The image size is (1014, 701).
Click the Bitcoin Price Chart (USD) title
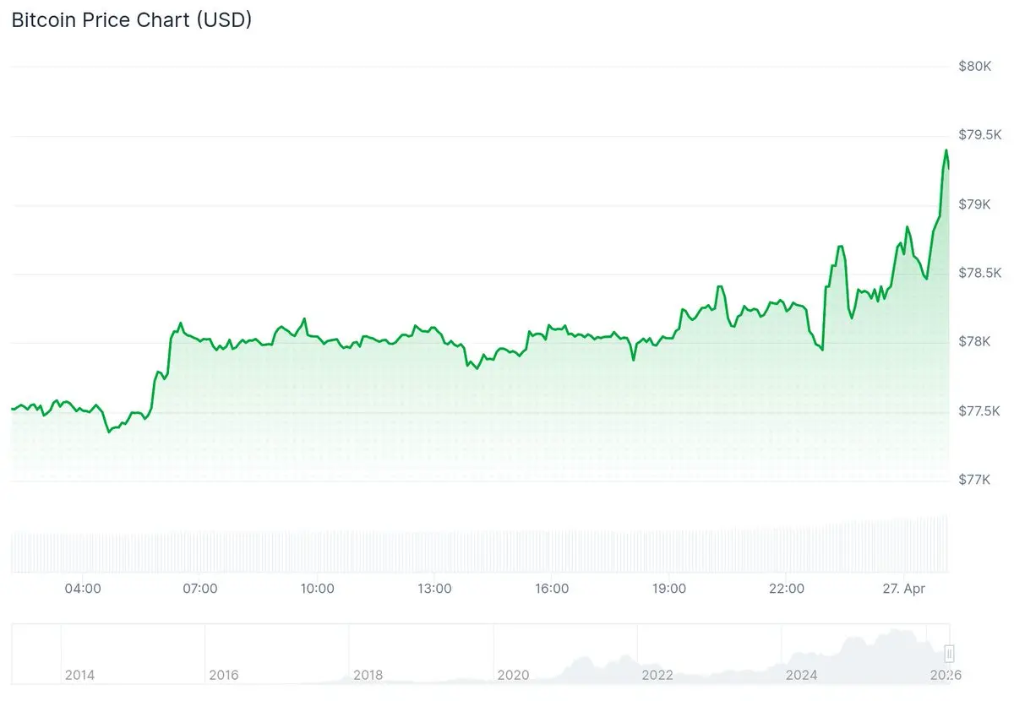tap(131, 21)
